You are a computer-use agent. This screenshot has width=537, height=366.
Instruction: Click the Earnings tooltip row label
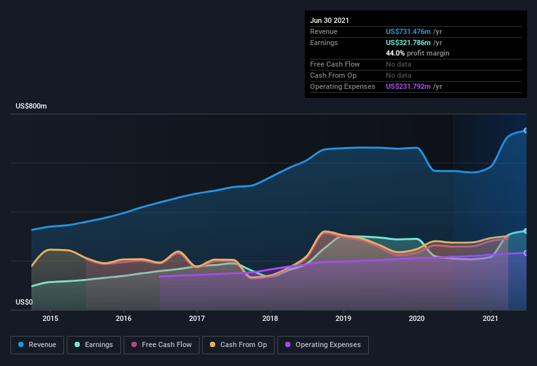point(324,42)
